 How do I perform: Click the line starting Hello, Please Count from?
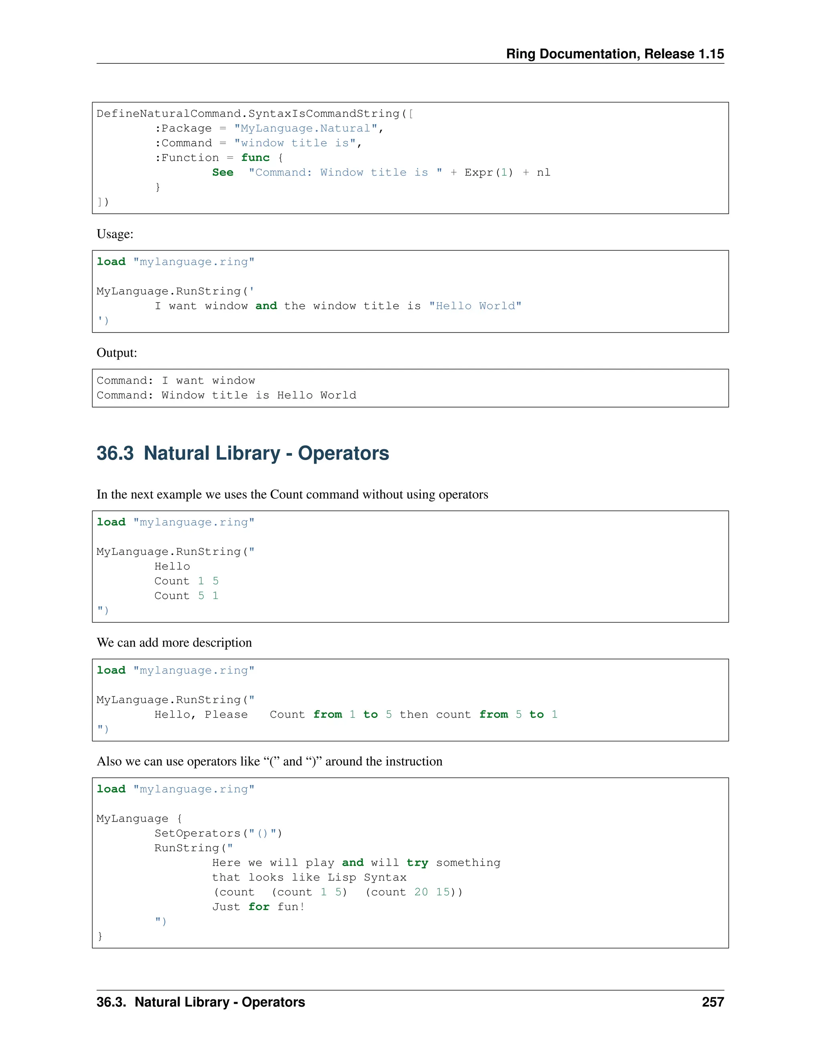point(356,714)
